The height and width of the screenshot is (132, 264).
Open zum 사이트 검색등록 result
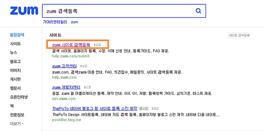point(71,45)
